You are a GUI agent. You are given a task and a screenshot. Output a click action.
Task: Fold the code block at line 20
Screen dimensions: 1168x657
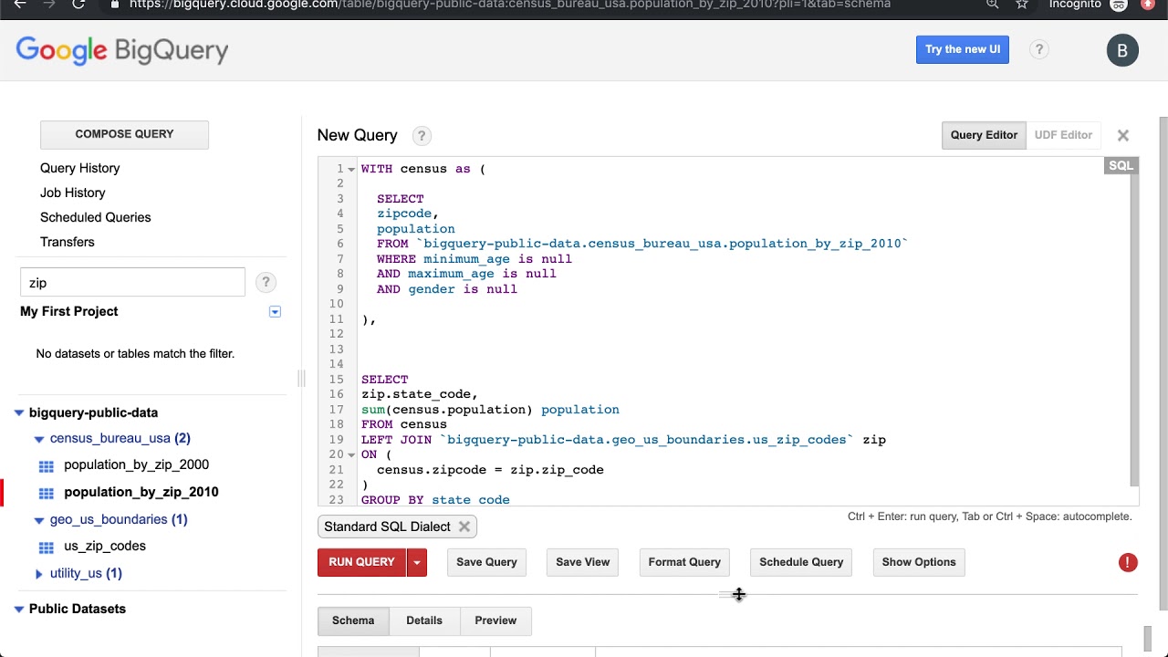pos(351,455)
